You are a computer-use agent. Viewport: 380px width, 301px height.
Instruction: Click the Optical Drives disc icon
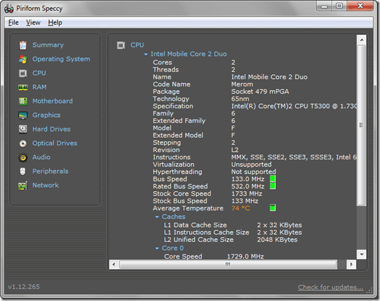pos(23,144)
